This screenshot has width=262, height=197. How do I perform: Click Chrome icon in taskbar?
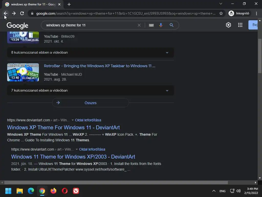point(42,191)
